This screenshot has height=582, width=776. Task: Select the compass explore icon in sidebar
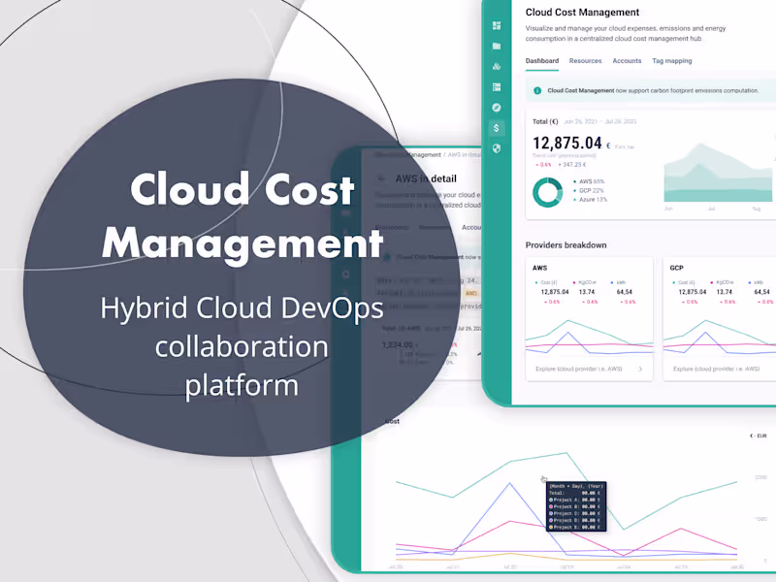[x=498, y=108]
